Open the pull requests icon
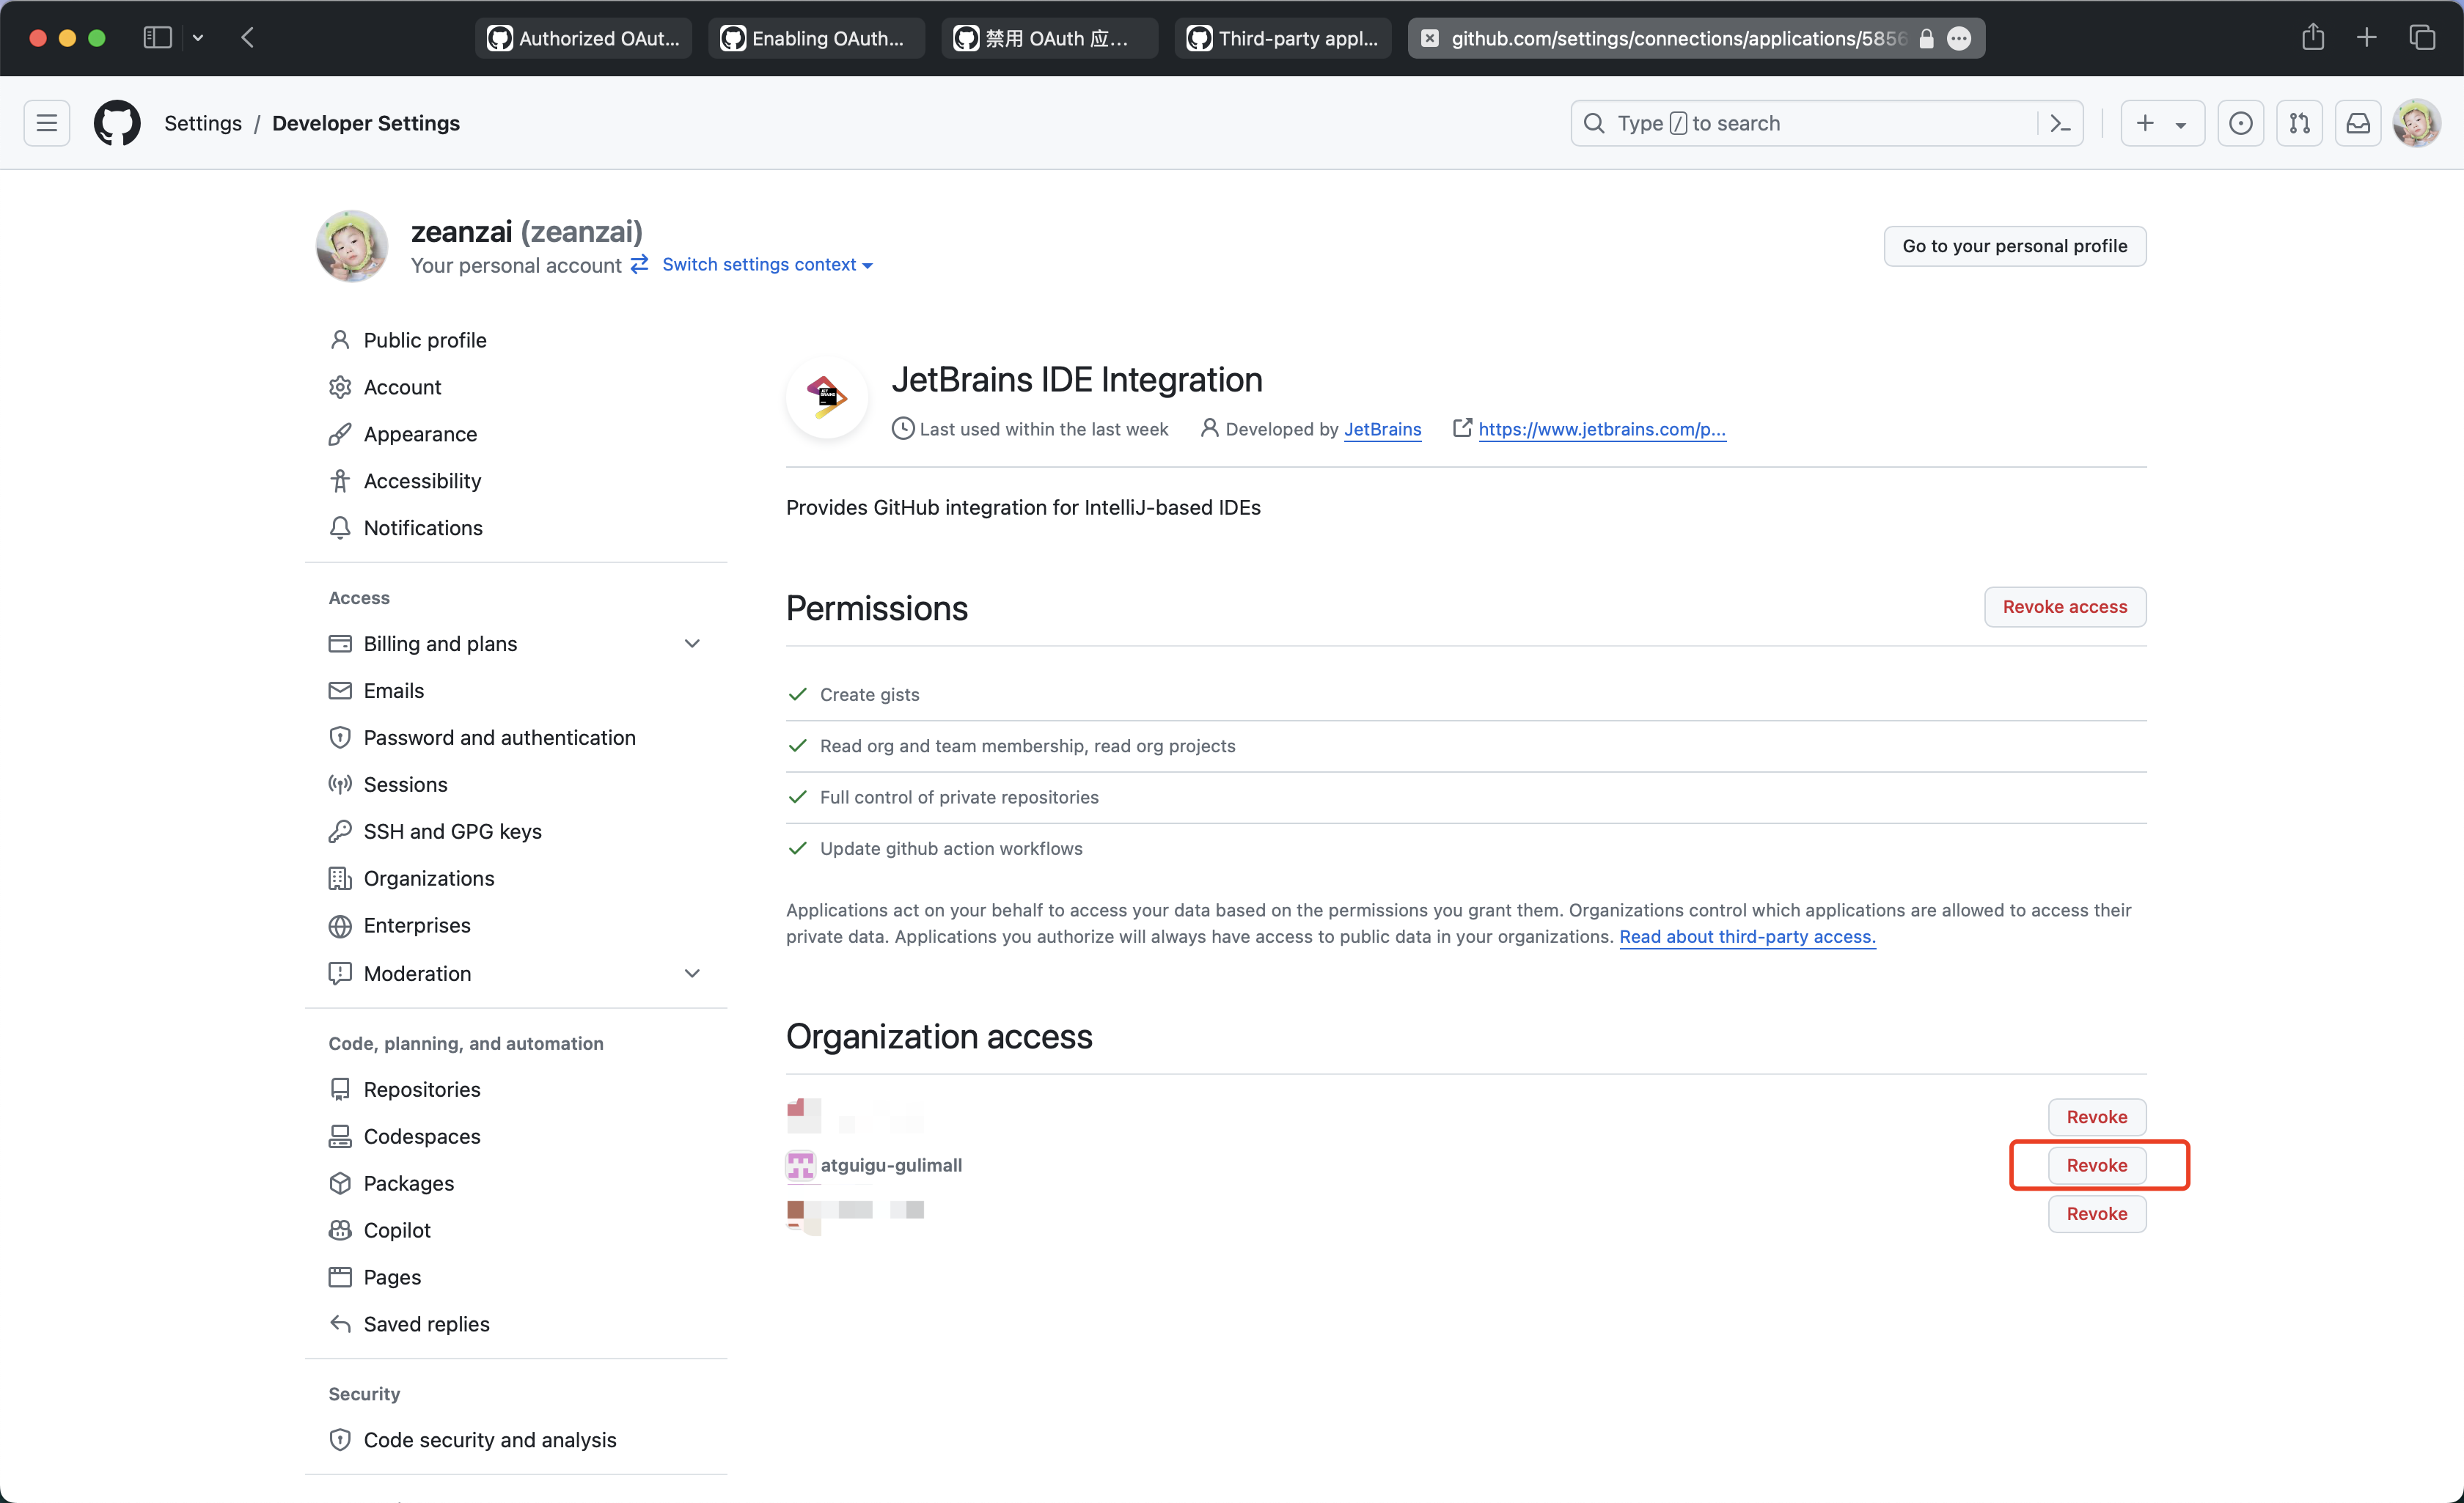The height and width of the screenshot is (1503, 2464). coord(2299,123)
